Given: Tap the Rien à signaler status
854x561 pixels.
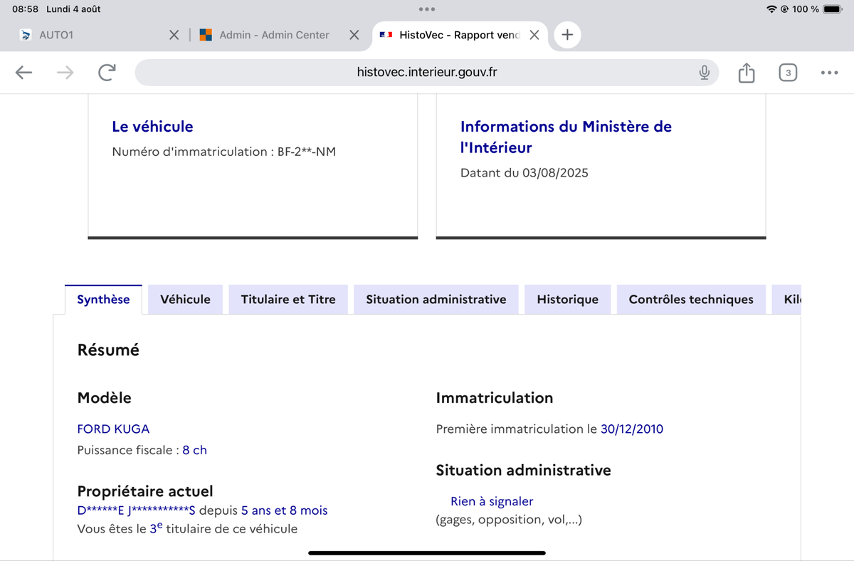Looking at the screenshot, I should (x=492, y=502).
